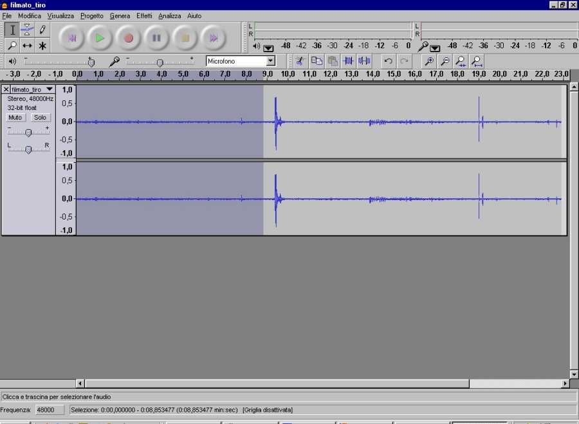
Task: Select the Draw pencil tool
Action: click(x=42, y=30)
